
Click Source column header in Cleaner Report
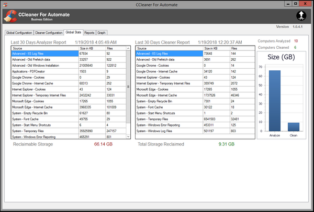tap(169, 48)
